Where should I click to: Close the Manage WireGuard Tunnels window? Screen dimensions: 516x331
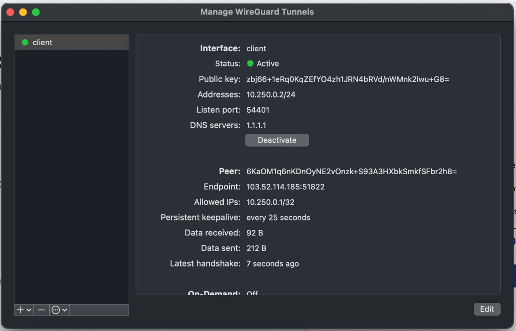point(10,12)
